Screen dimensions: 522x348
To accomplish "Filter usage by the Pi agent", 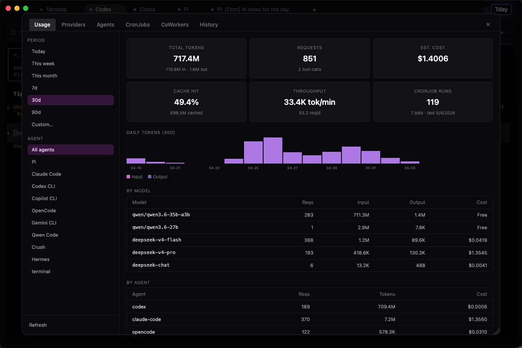I will tap(70, 162).
